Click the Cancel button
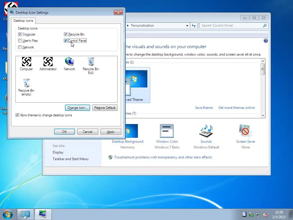Viewport: 293px width, 220px height. 88,132
